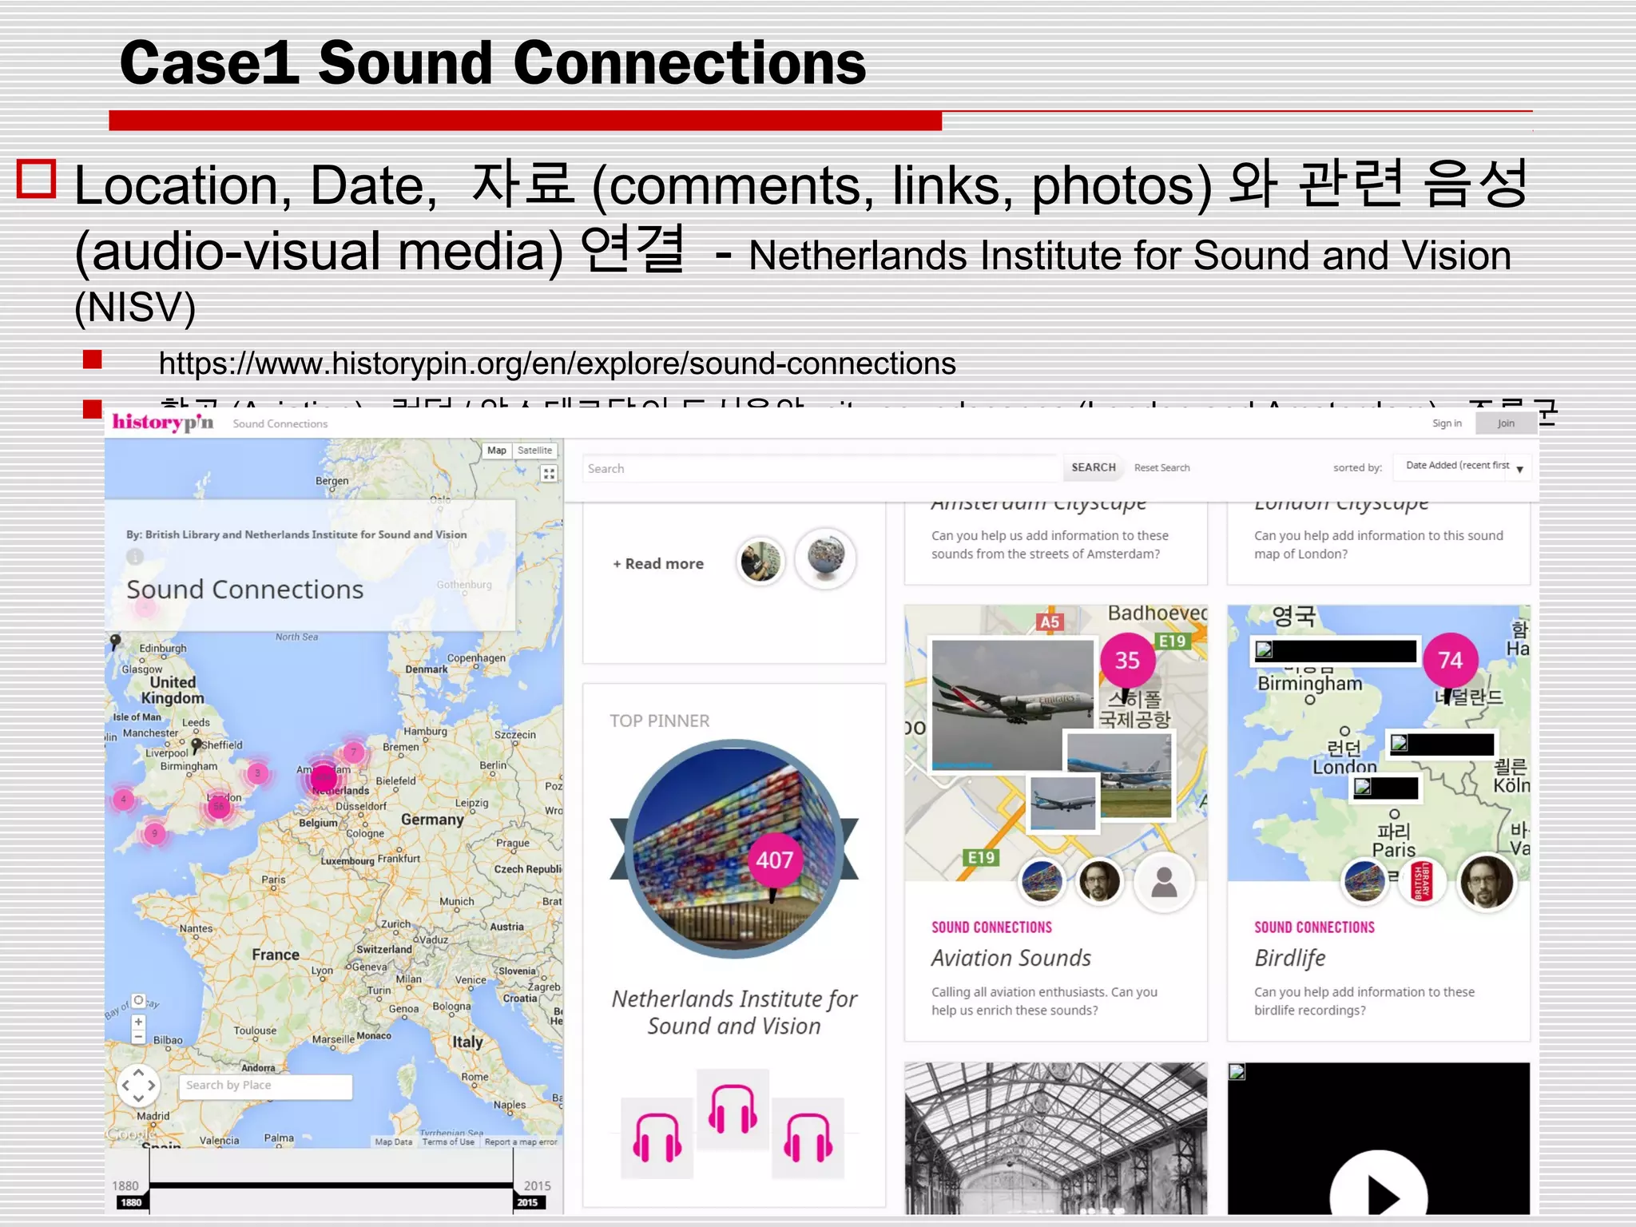Click the man avatar on the Birdlife card
The image size is (1636, 1227).
1487,882
